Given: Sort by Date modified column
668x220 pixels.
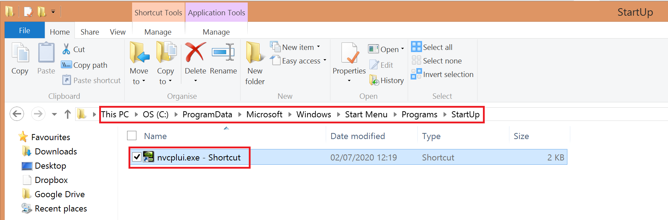Looking at the screenshot, I should pyautogui.click(x=358, y=136).
